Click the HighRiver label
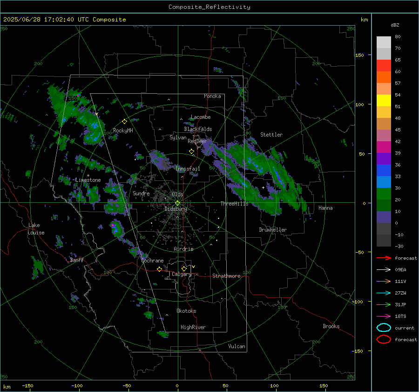Image resolution: width=419 pixels, height=392 pixels. click(x=193, y=327)
